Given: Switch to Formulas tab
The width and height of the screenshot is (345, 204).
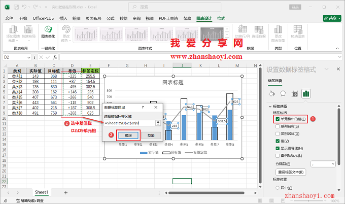Looking at the screenshot, I should point(111,18).
